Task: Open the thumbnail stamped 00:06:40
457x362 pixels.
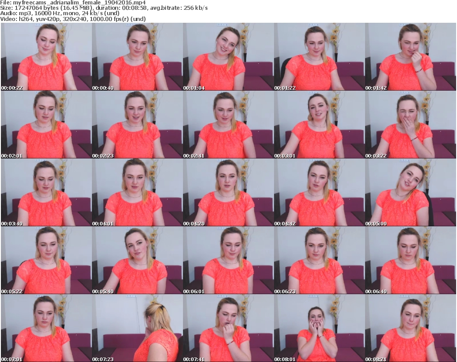Action: point(411,260)
